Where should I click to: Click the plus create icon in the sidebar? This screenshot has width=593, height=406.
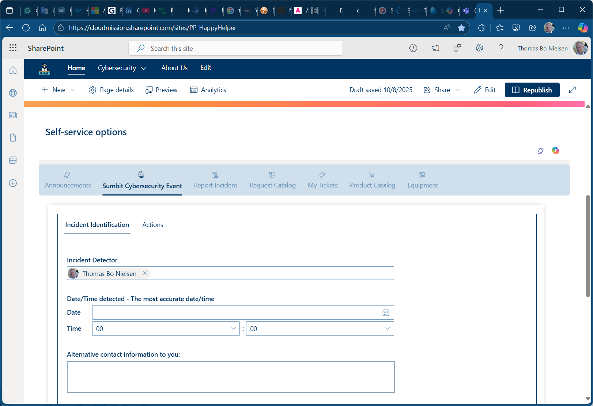[x=13, y=183]
